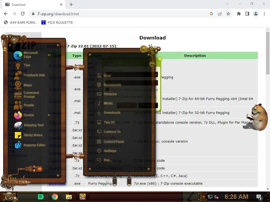
Task: Toggle the Chrome side panel icon
Action: (247, 14)
